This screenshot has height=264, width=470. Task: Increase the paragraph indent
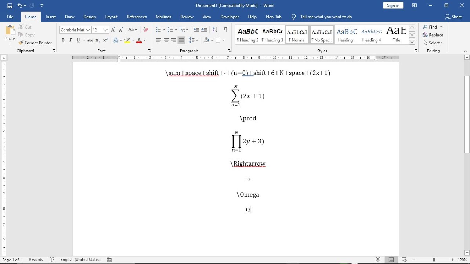click(204, 30)
